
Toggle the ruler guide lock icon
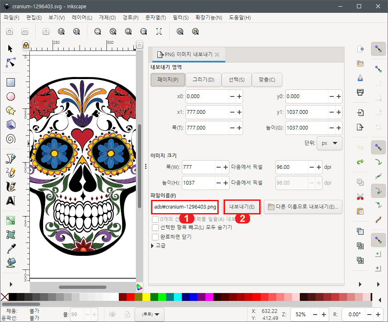(x=26, y=45)
